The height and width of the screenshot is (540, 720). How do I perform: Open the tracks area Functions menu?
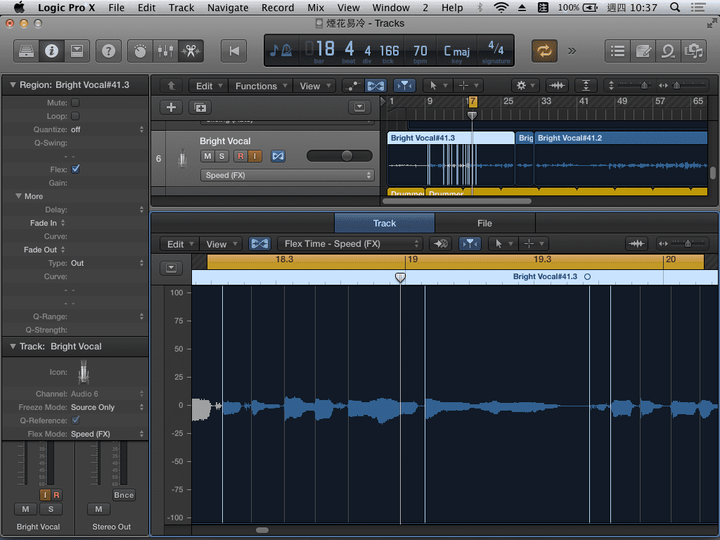pyautogui.click(x=261, y=86)
